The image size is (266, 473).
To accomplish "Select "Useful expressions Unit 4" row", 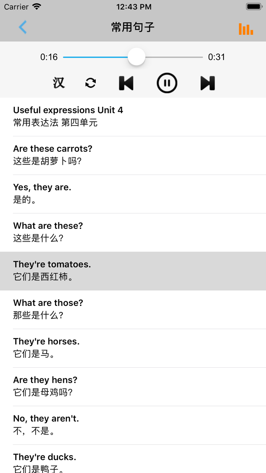I will coord(133,116).
